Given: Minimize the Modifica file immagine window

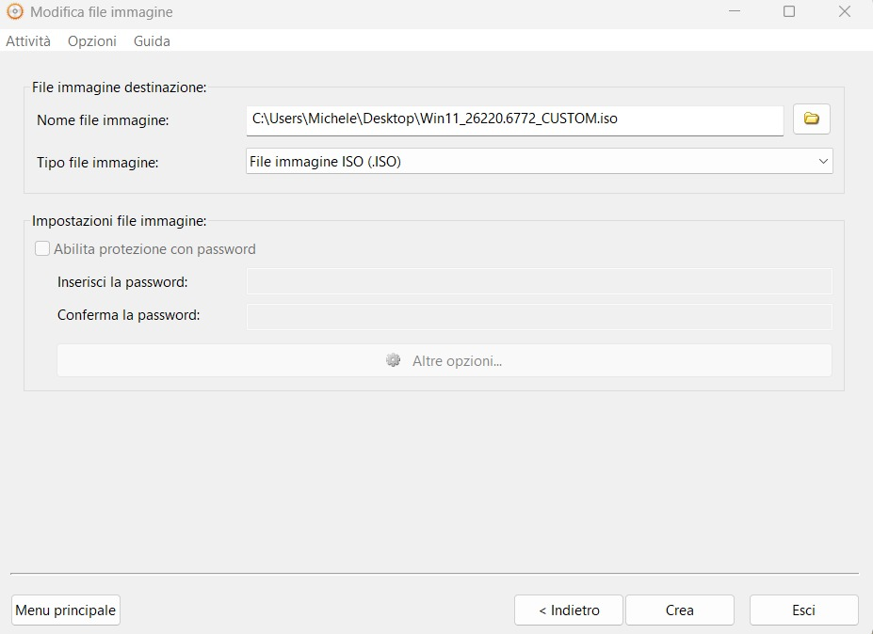Looking at the screenshot, I should (735, 12).
